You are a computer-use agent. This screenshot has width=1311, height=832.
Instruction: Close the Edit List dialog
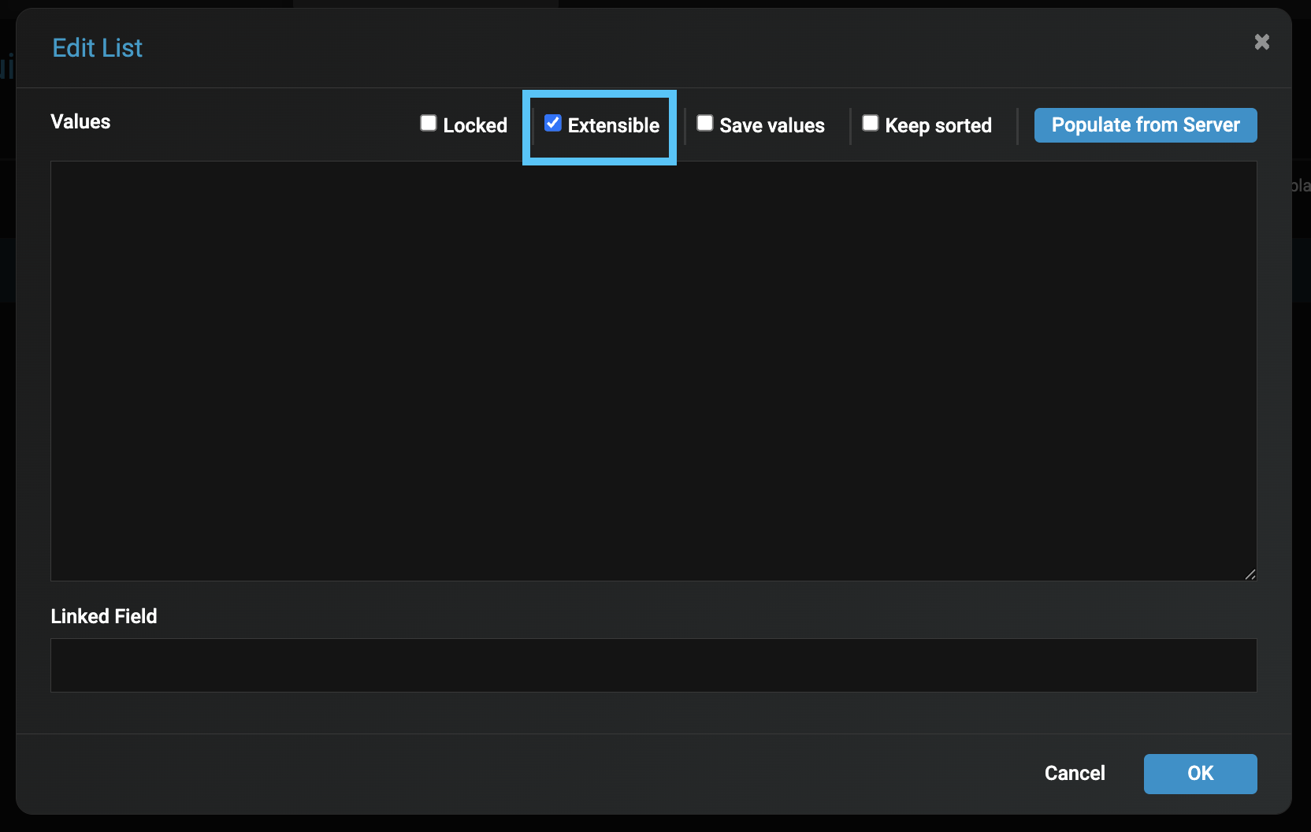[1261, 42]
